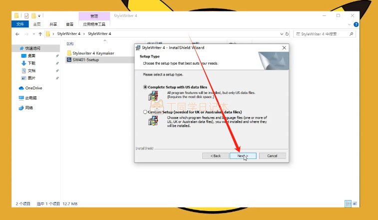378x220 pixels.
Task: Click the Explorer title bar folder icon
Action: pos(16,15)
